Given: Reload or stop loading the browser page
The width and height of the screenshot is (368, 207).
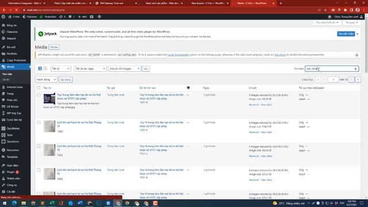Looking at the screenshot, I should (17, 10).
